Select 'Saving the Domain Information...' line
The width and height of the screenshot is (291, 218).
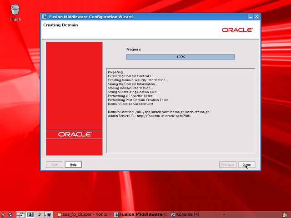click(x=133, y=84)
